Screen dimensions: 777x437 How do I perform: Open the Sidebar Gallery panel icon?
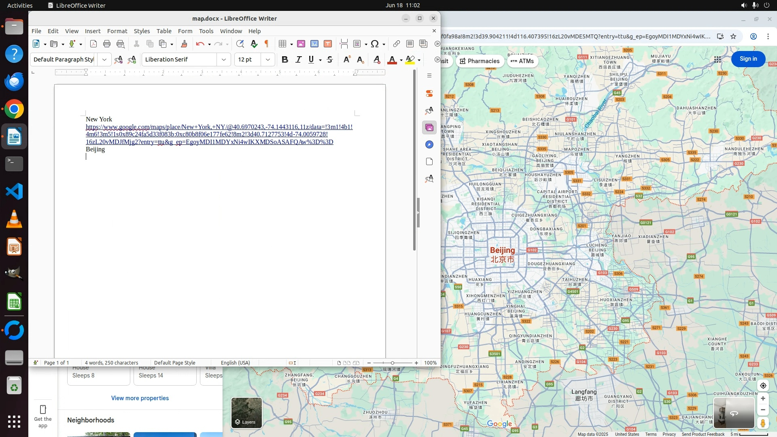click(429, 128)
